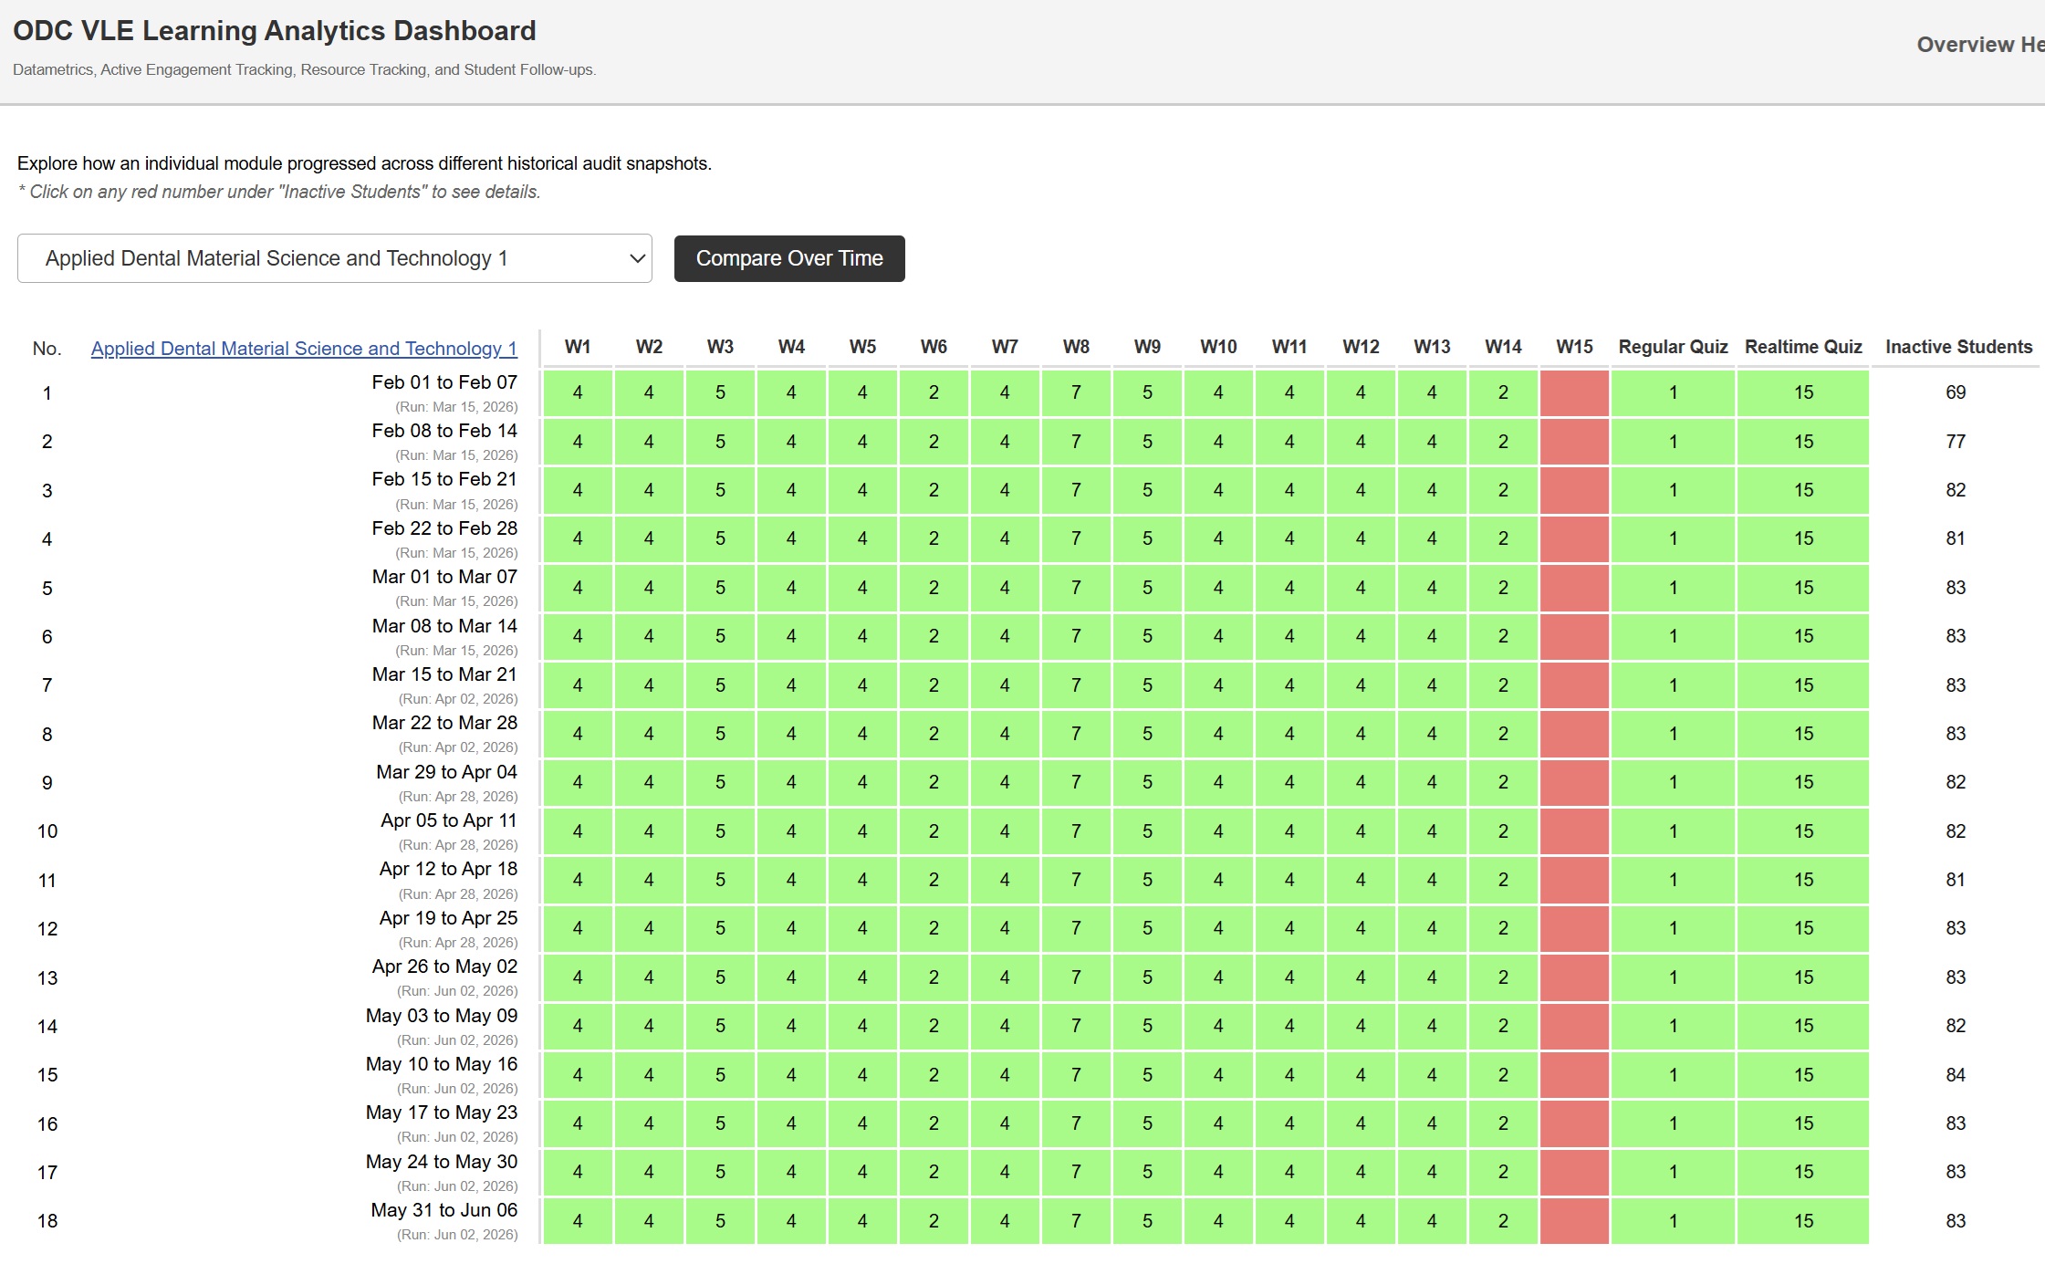Select the Regular Quiz column header
This screenshot has height=1285, width=2045.
pyautogui.click(x=1673, y=347)
